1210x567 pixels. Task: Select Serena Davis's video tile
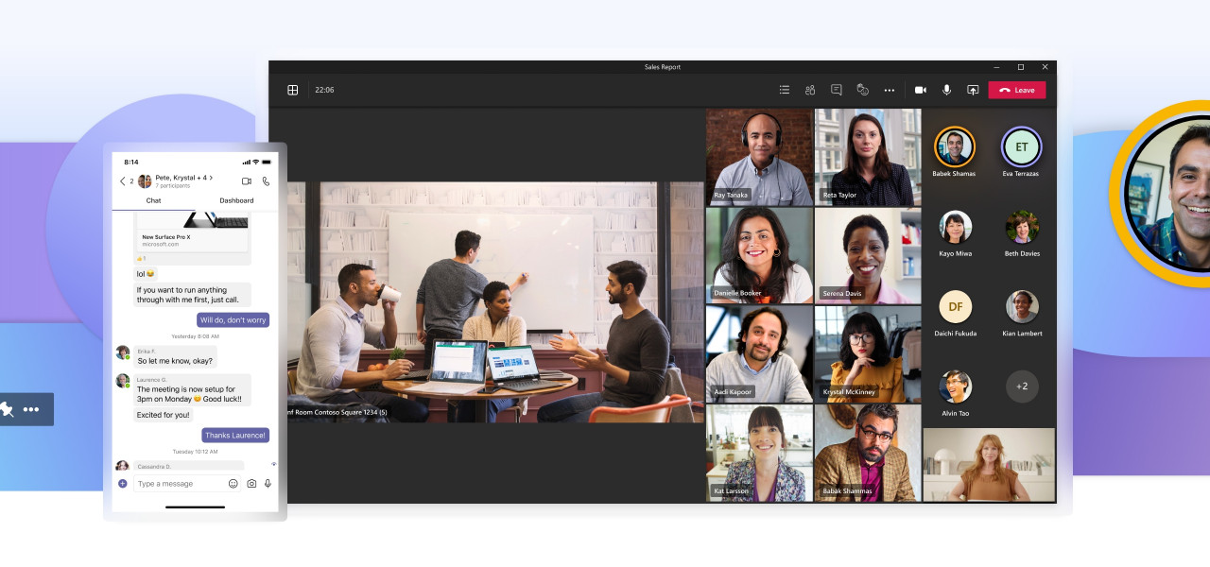(x=868, y=255)
